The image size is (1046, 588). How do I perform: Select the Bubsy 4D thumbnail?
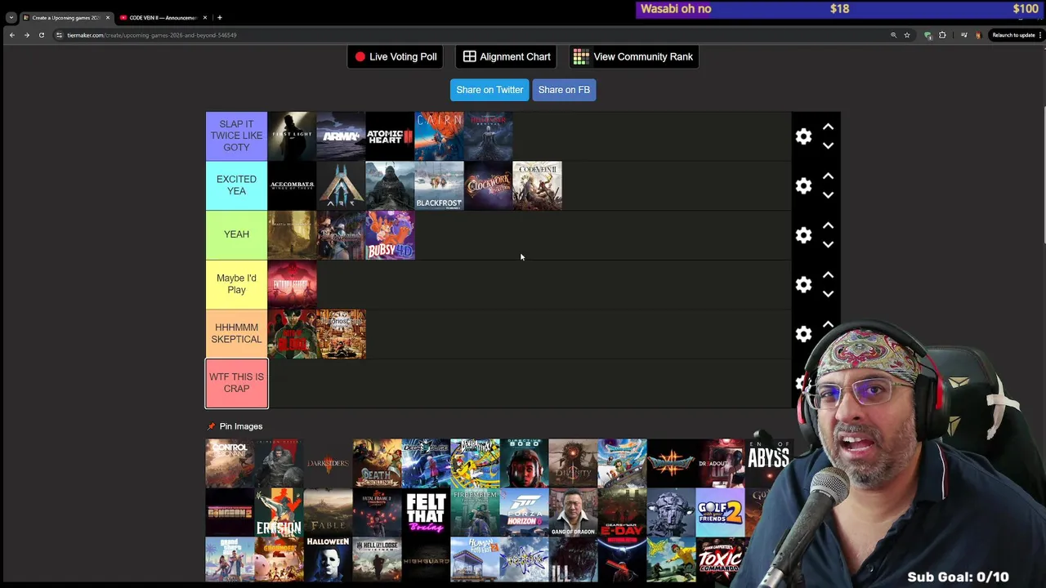click(390, 234)
